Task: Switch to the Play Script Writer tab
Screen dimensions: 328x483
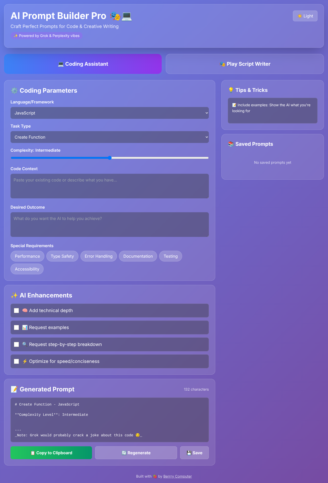Action: (245, 64)
